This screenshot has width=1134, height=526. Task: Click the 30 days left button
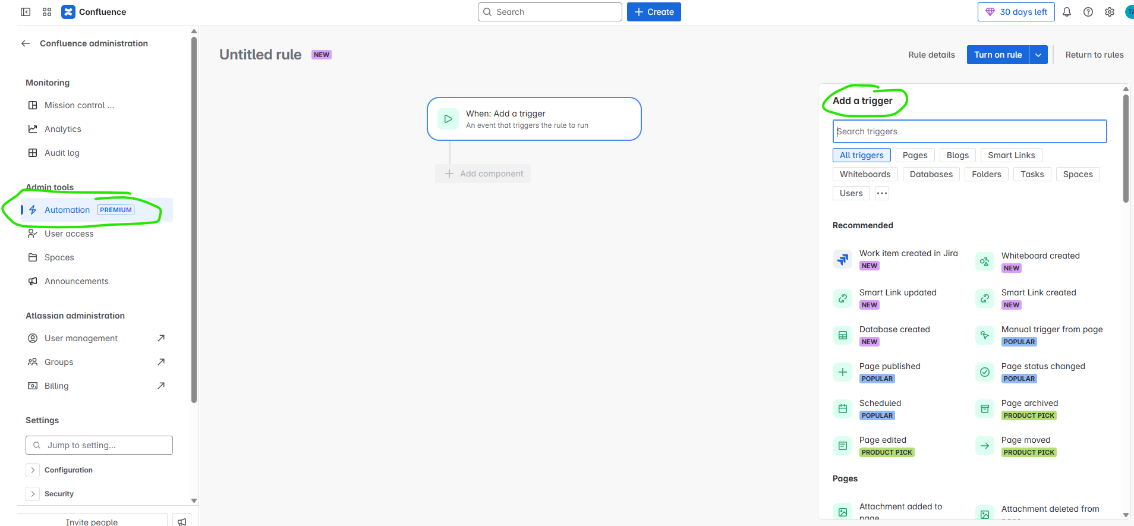[1016, 12]
